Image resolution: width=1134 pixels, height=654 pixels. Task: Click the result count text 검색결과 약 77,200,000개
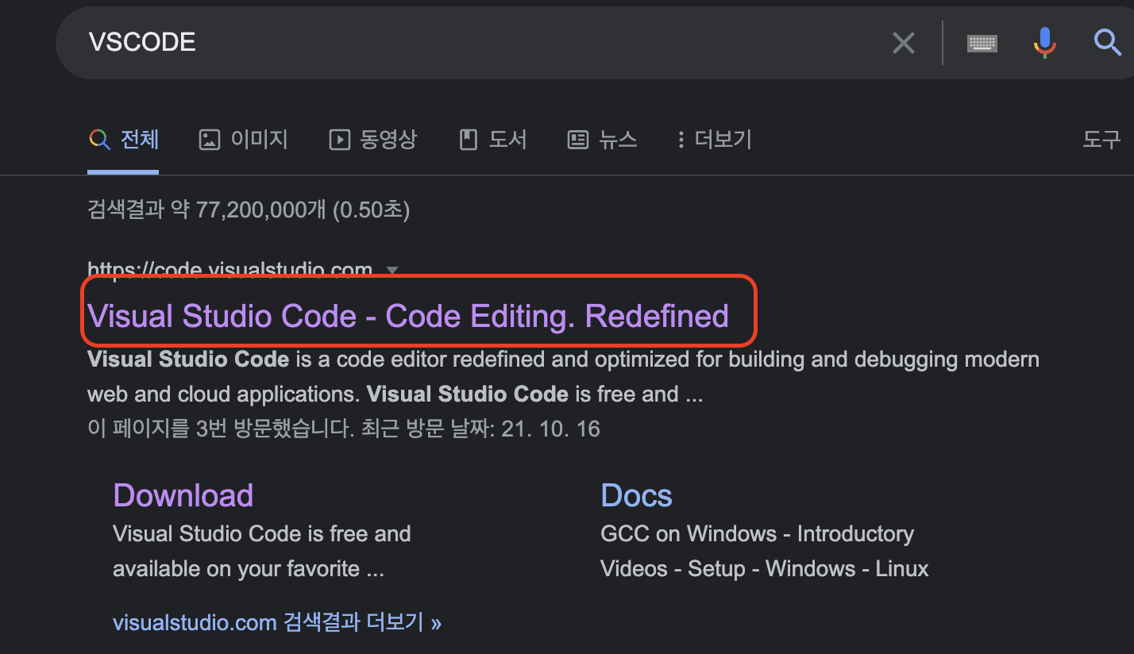(x=206, y=210)
